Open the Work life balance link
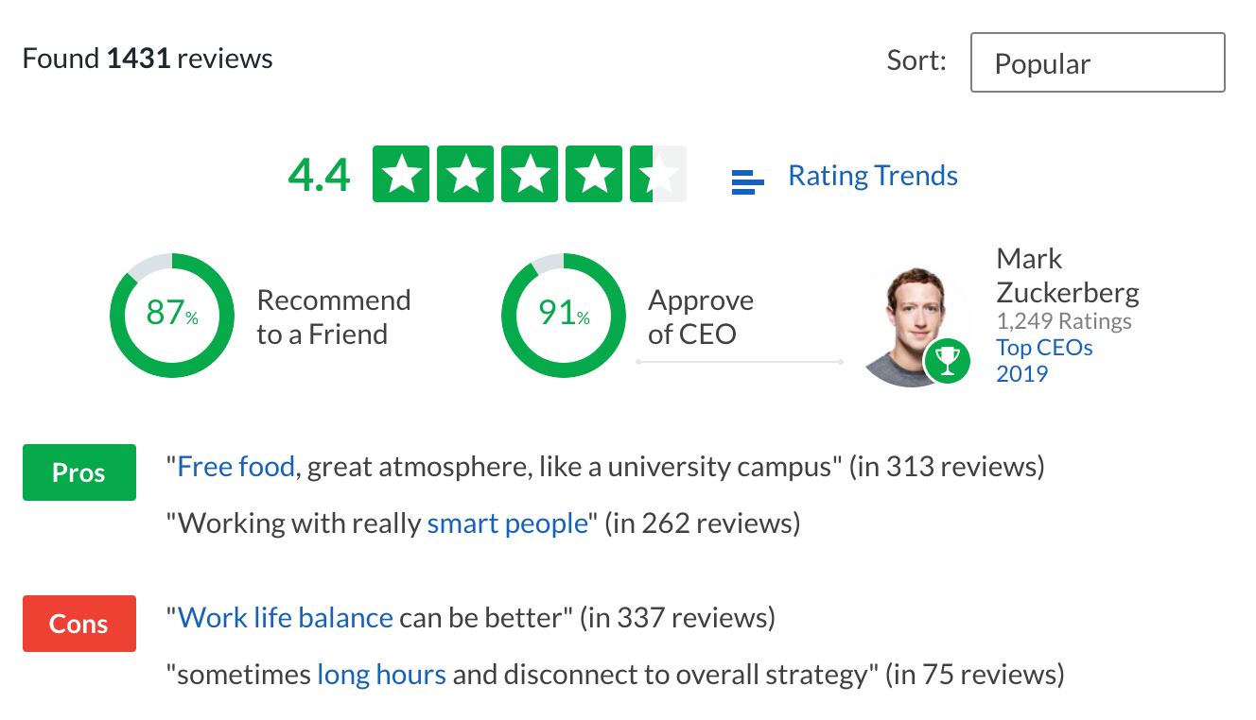 point(286,618)
